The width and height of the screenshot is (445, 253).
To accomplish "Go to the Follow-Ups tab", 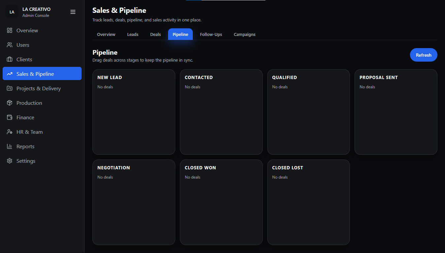I will (x=211, y=34).
